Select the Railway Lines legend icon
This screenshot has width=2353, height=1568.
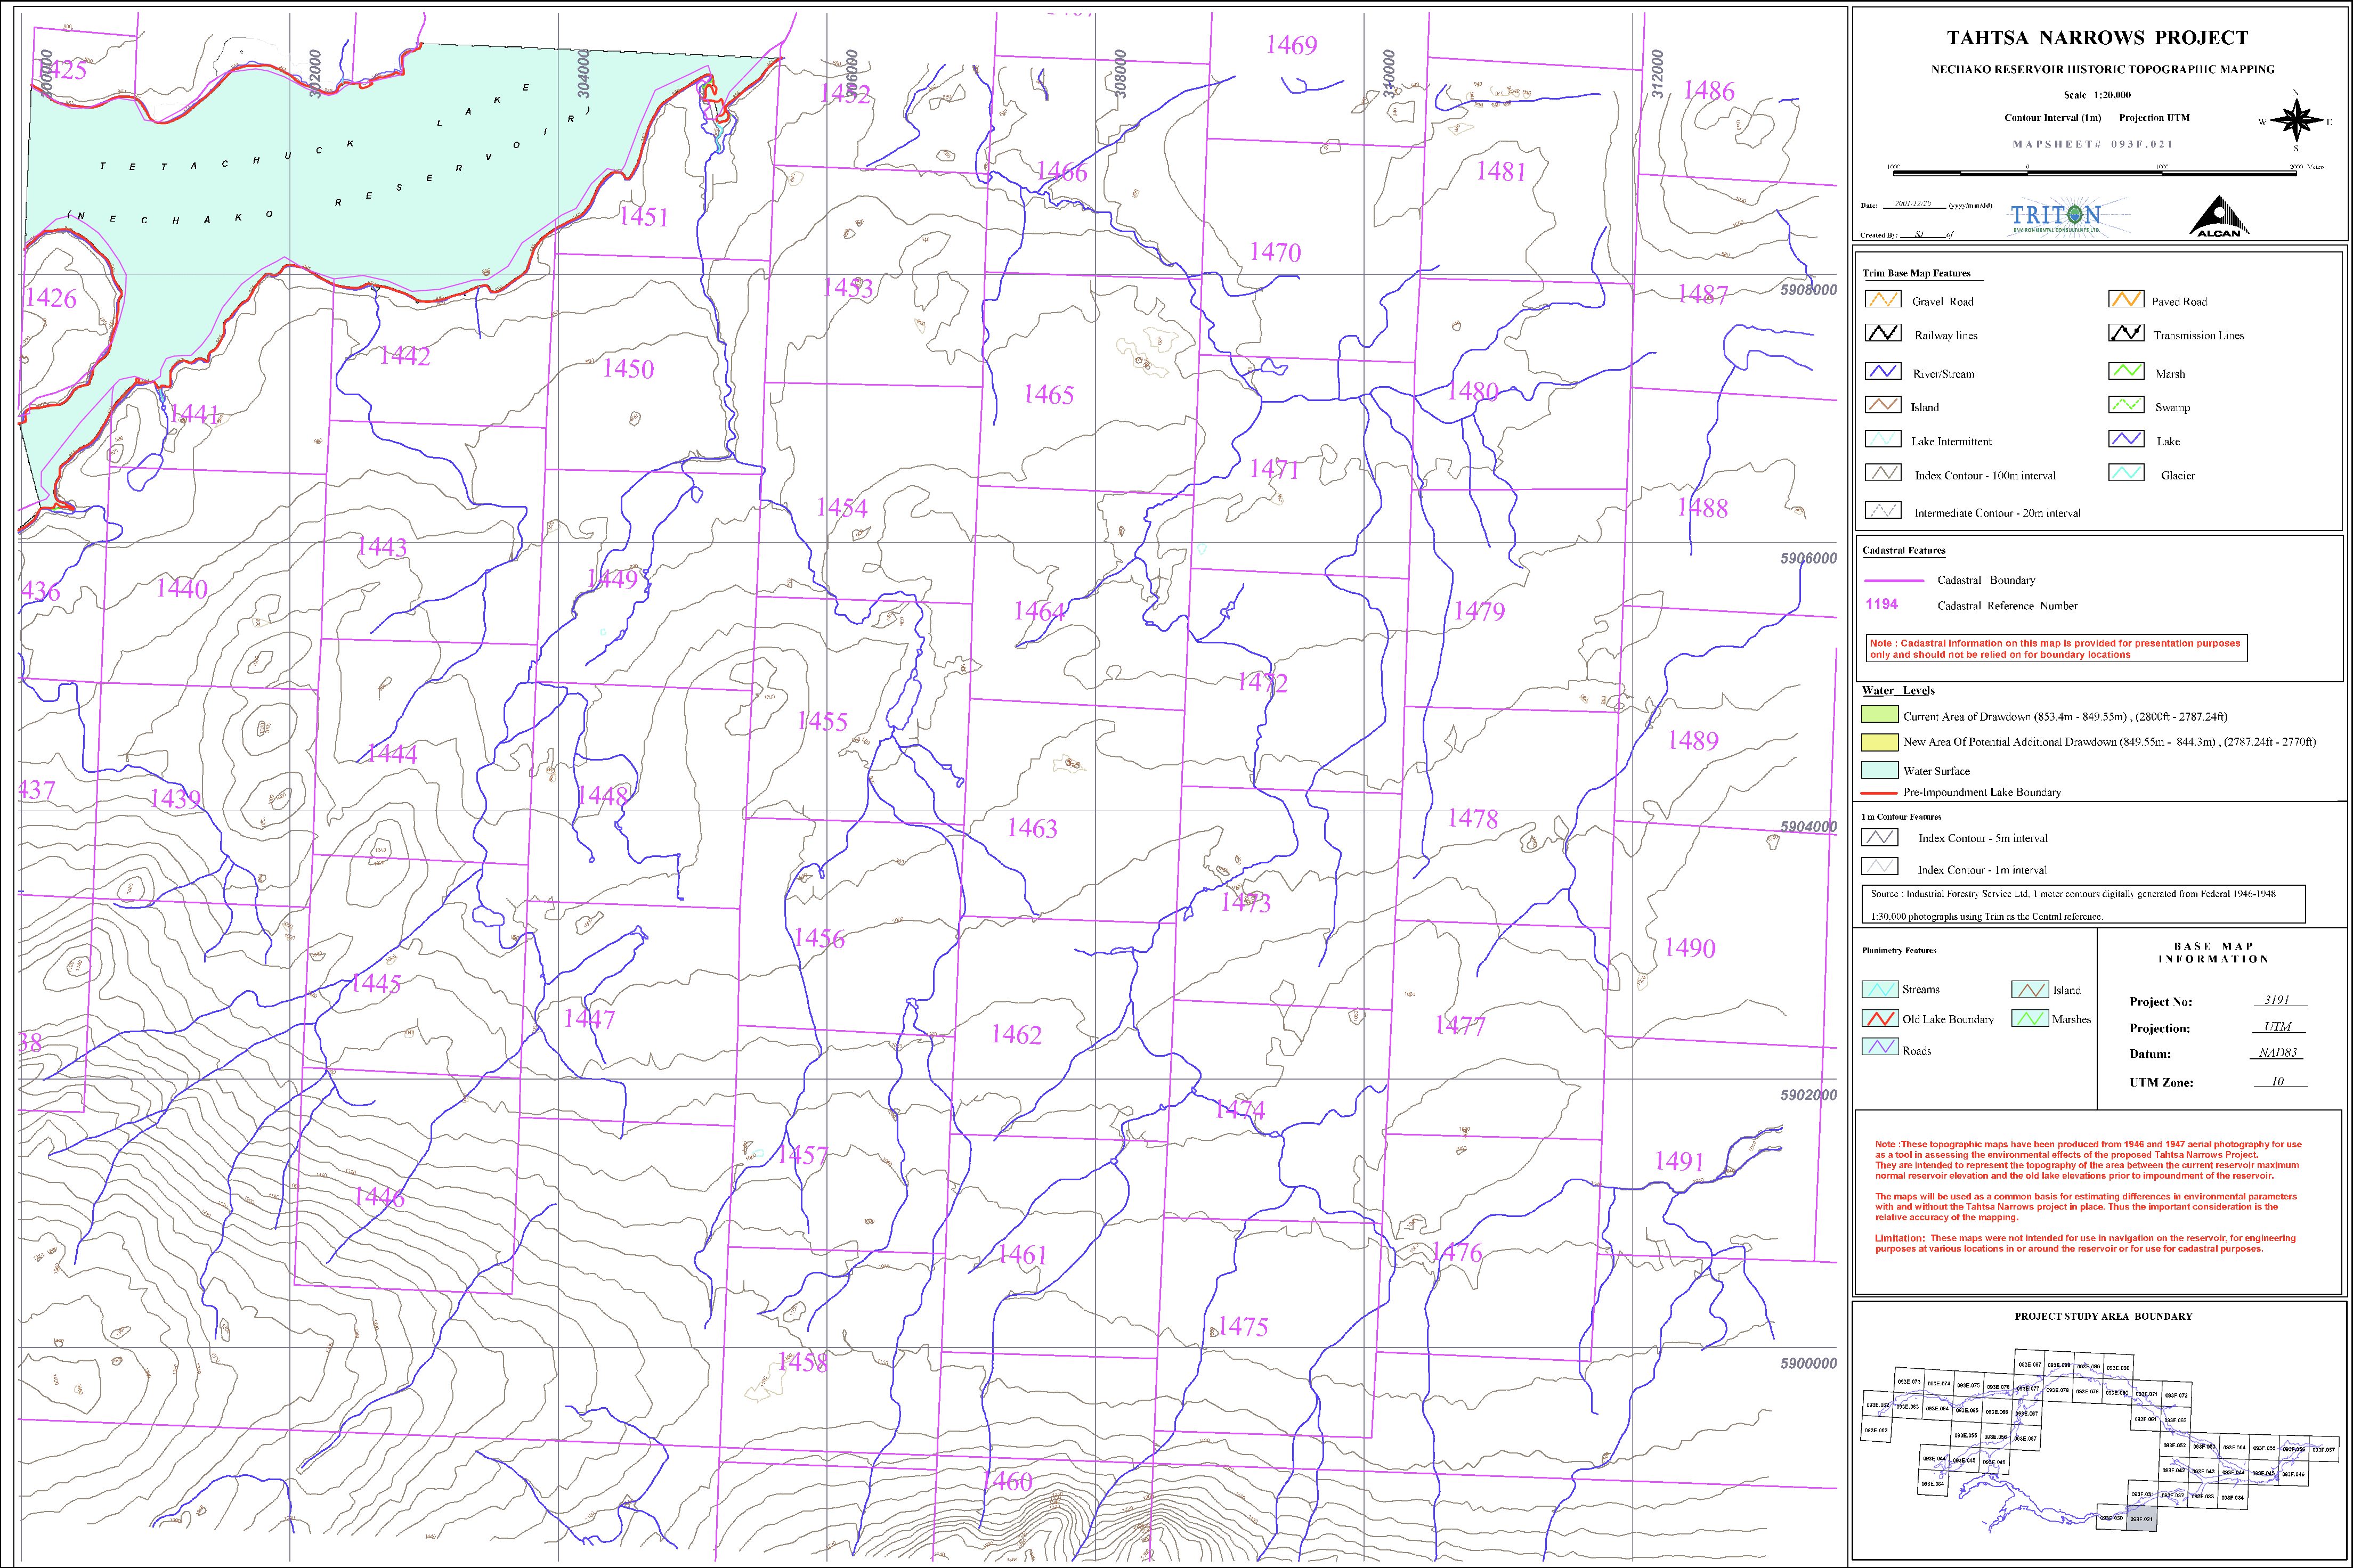[1883, 334]
